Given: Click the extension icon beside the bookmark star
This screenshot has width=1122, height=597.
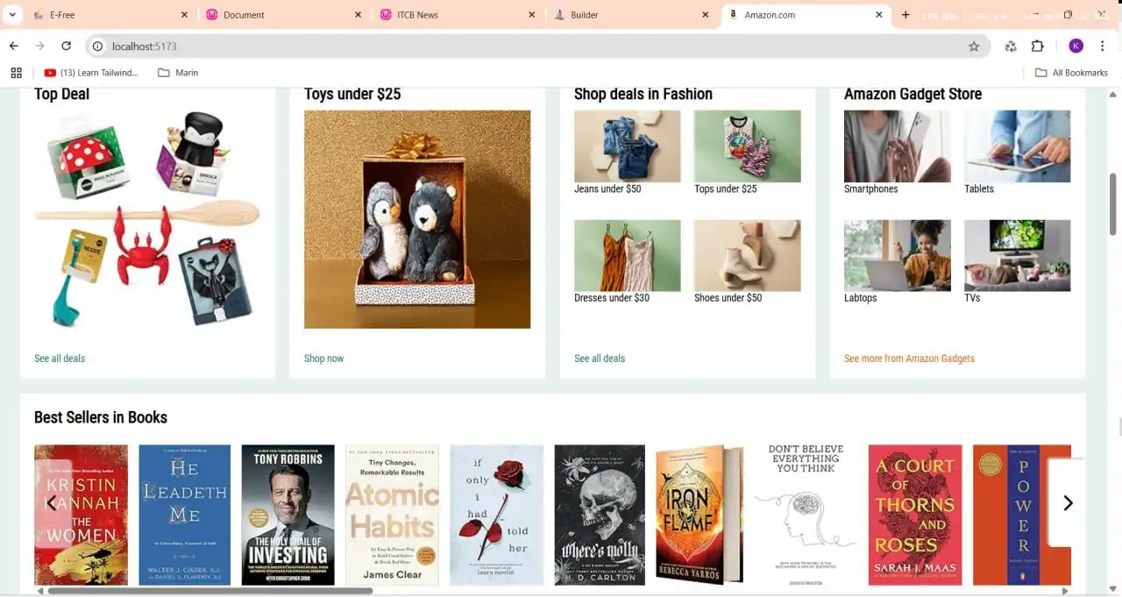Looking at the screenshot, I should coord(1011,46).
